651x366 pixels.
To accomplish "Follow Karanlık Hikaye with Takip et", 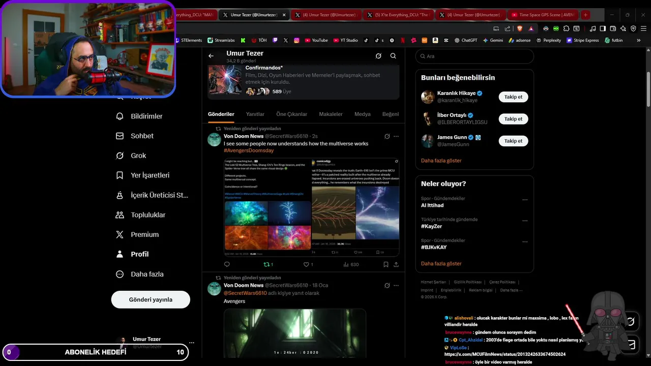I will click(513, 97).
